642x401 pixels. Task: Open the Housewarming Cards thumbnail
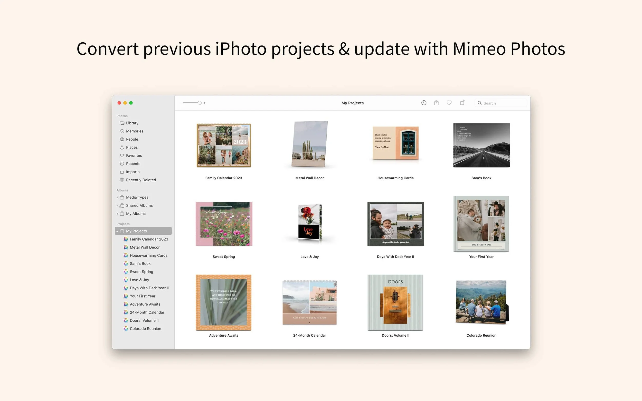[x=395, y=143]
